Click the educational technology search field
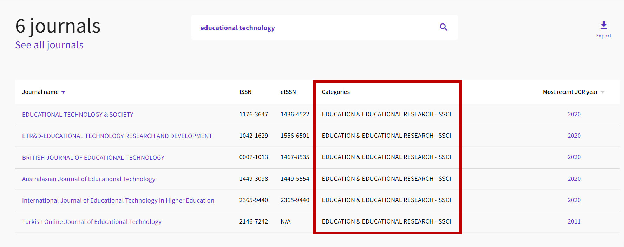 pyautogui.click(x=324, y=27)
